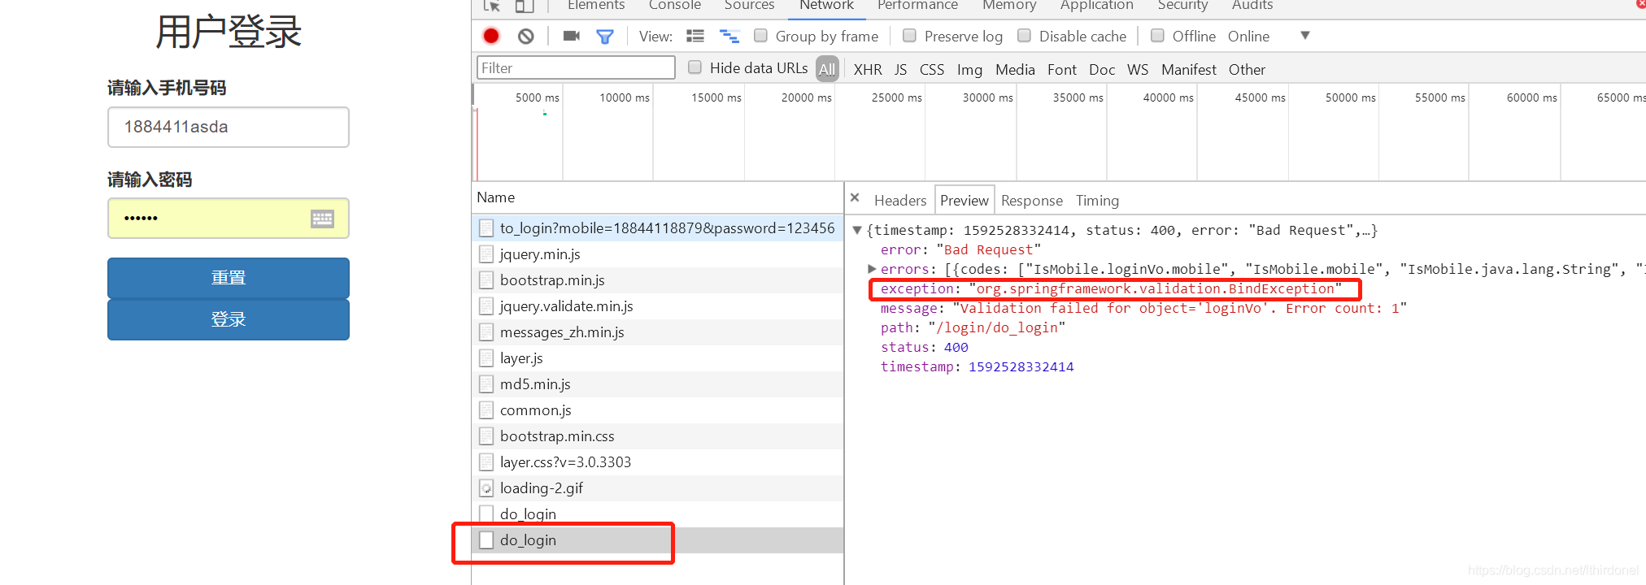Click the mobile number input field
The image size is (1646, 585).
click(x=229, y=128)
